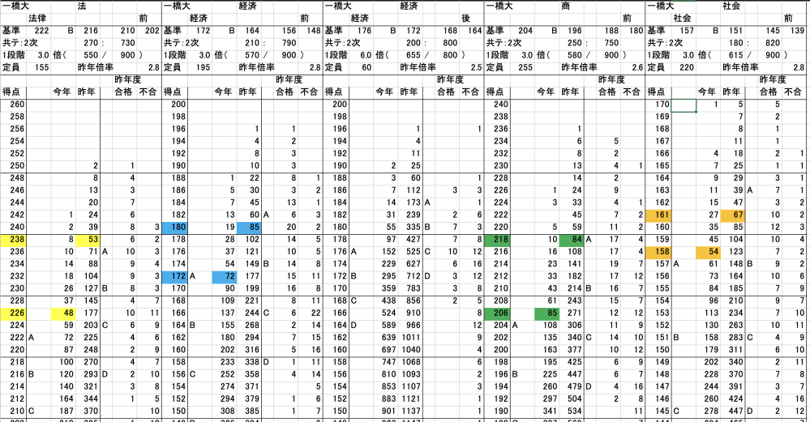Select the yellow-highlighted 238 score cell
The height and width of the screenshot is (422, 810).
click(x=13, y=240)
